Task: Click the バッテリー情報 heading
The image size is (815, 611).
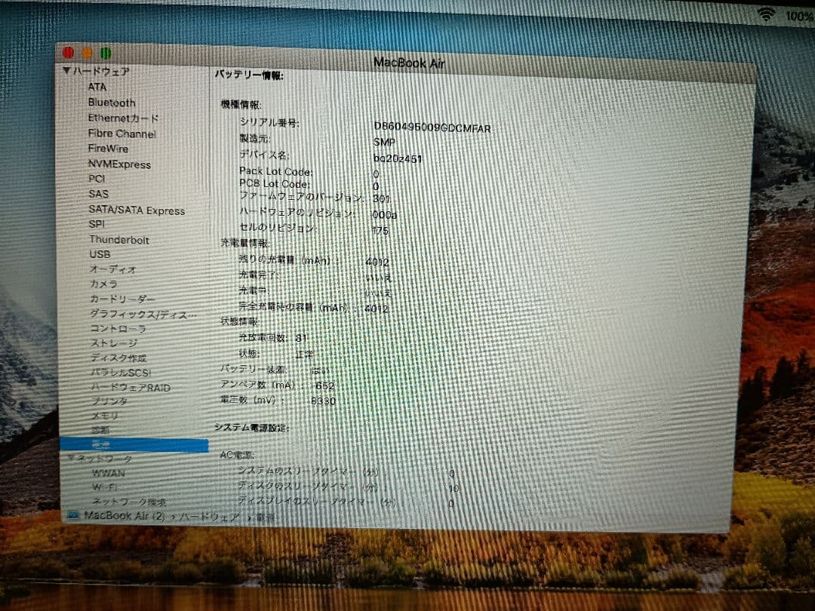Action: click(249, 75)
